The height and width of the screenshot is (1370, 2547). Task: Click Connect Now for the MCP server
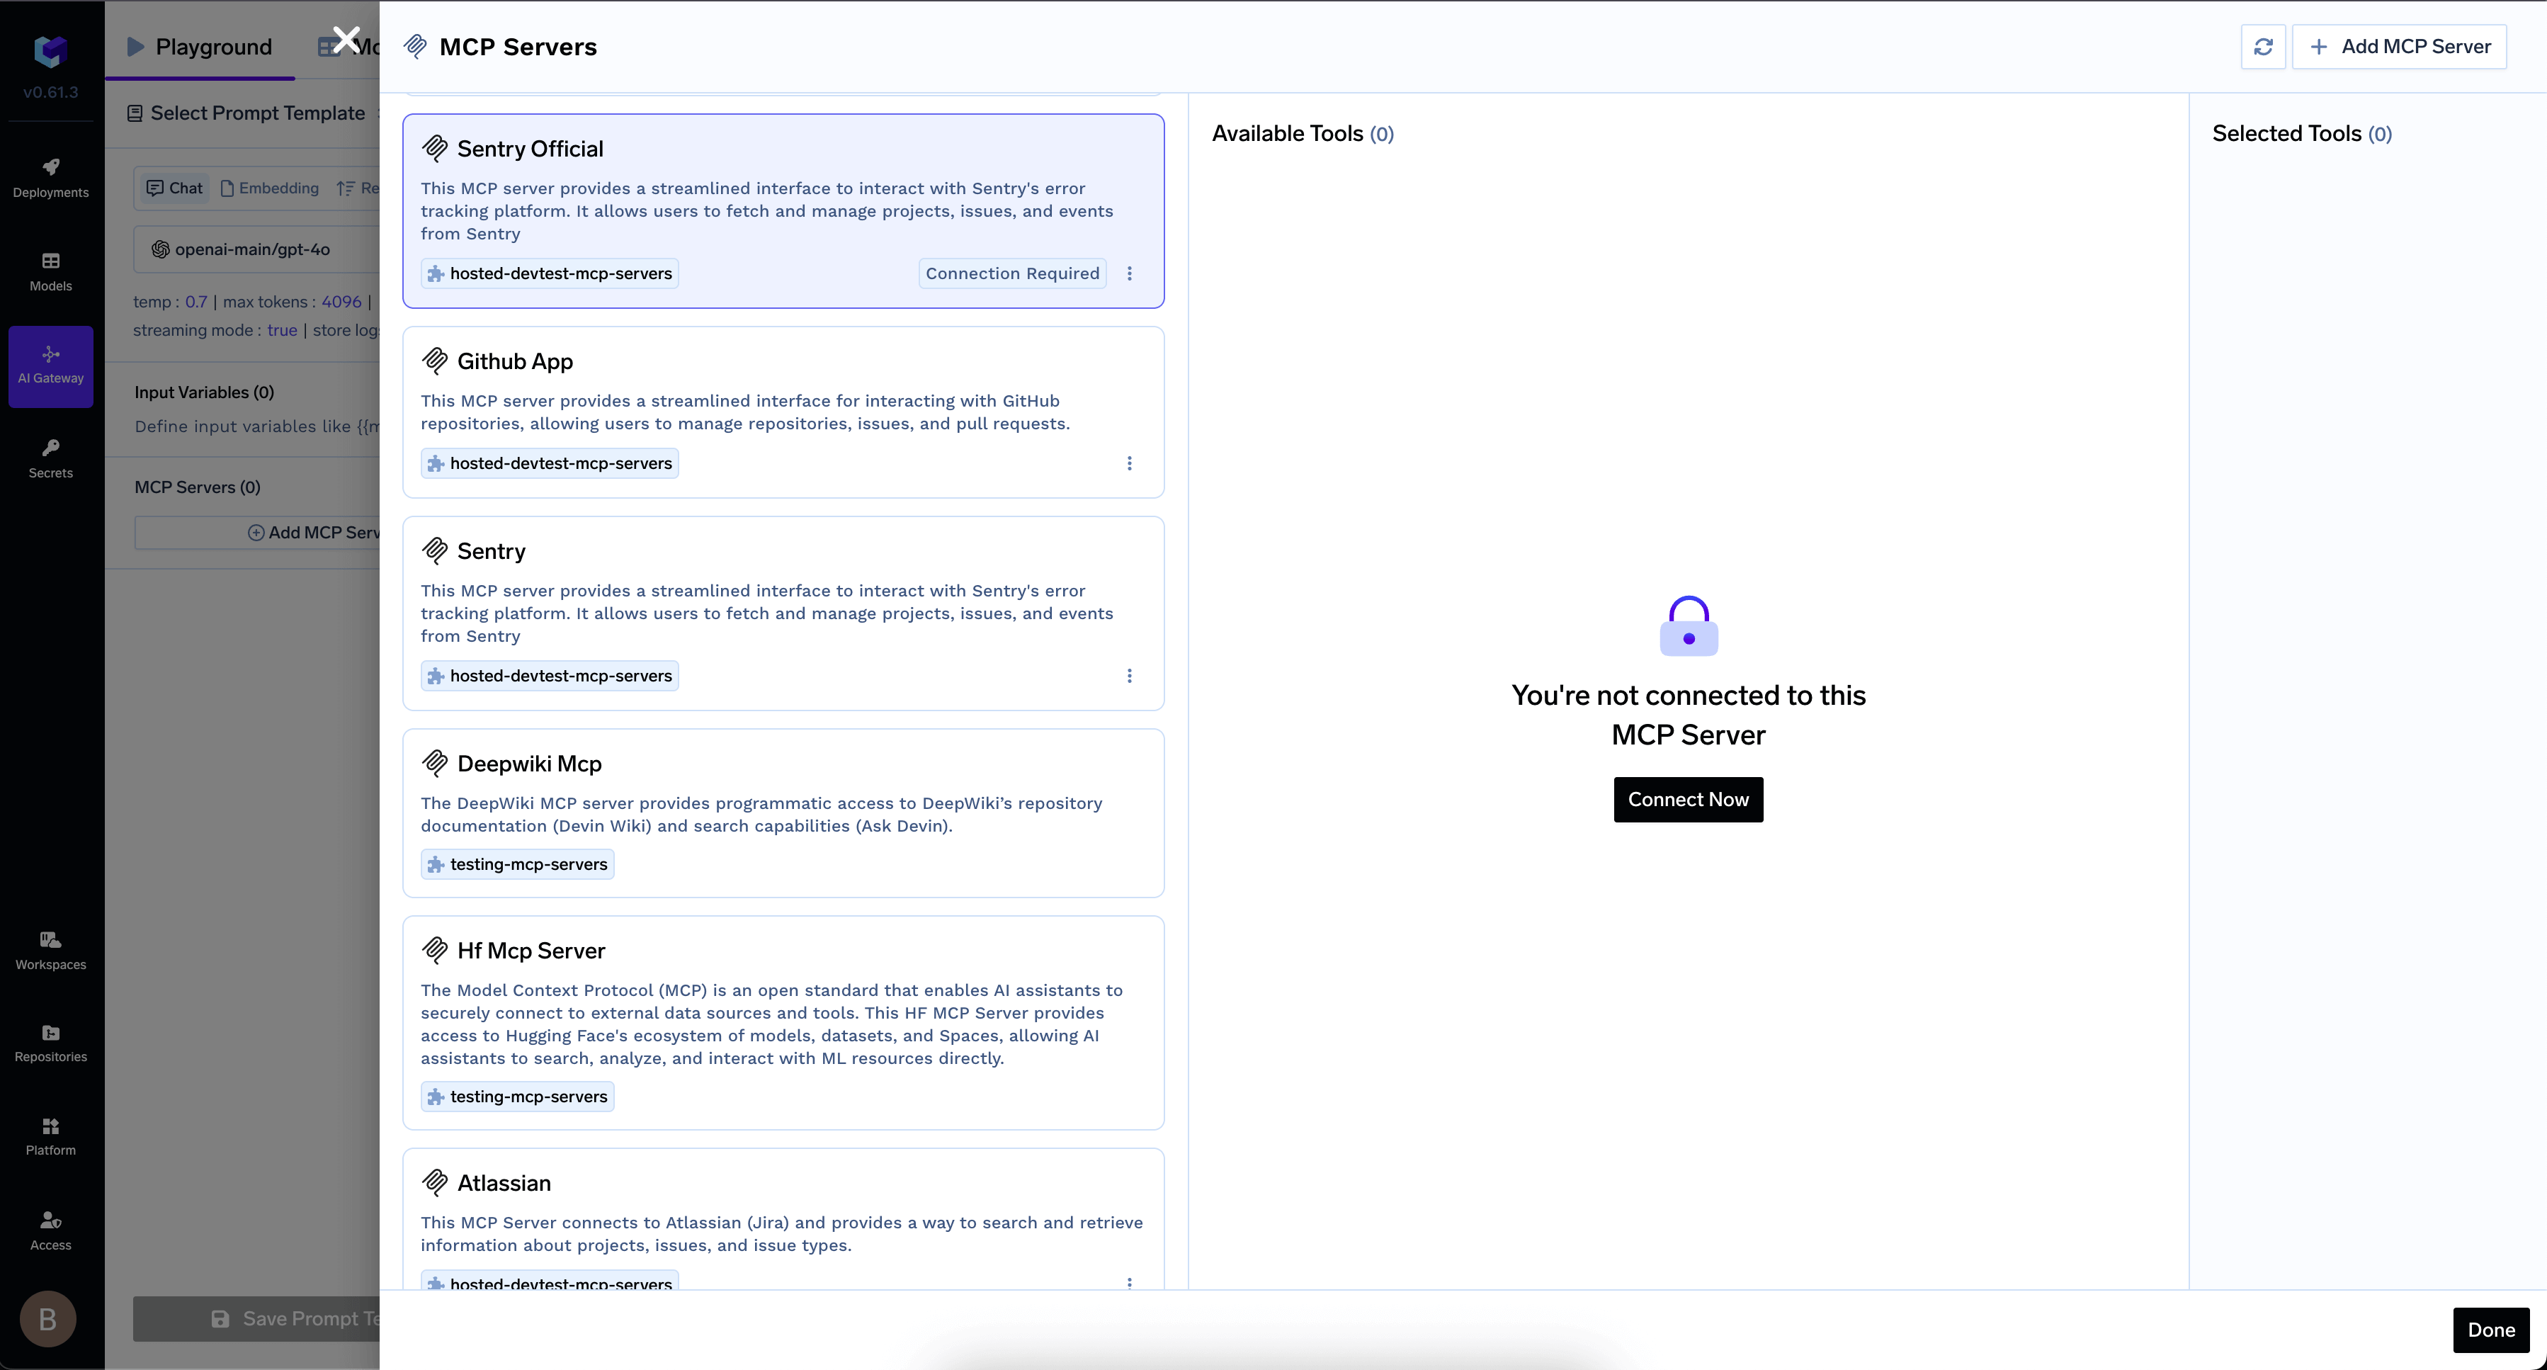pos(1687,799)
